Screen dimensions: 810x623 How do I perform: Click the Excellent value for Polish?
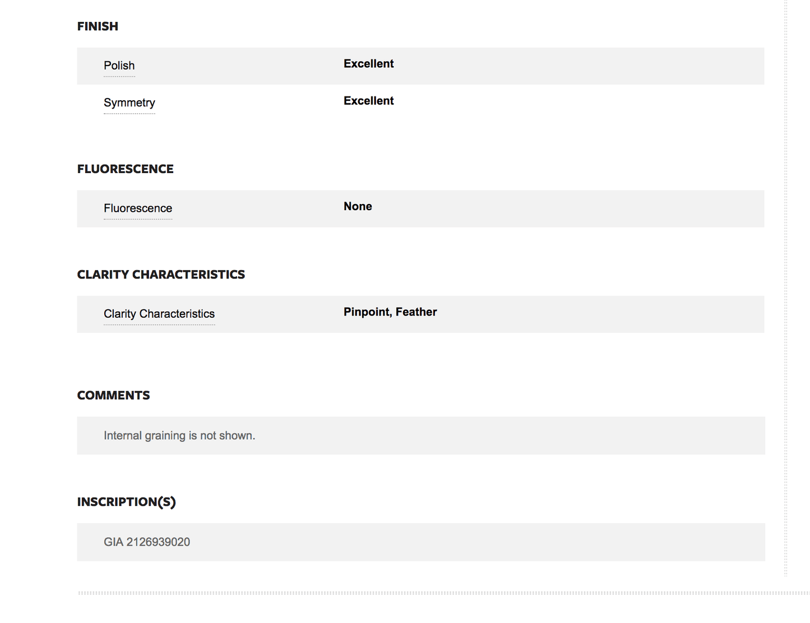368,64
